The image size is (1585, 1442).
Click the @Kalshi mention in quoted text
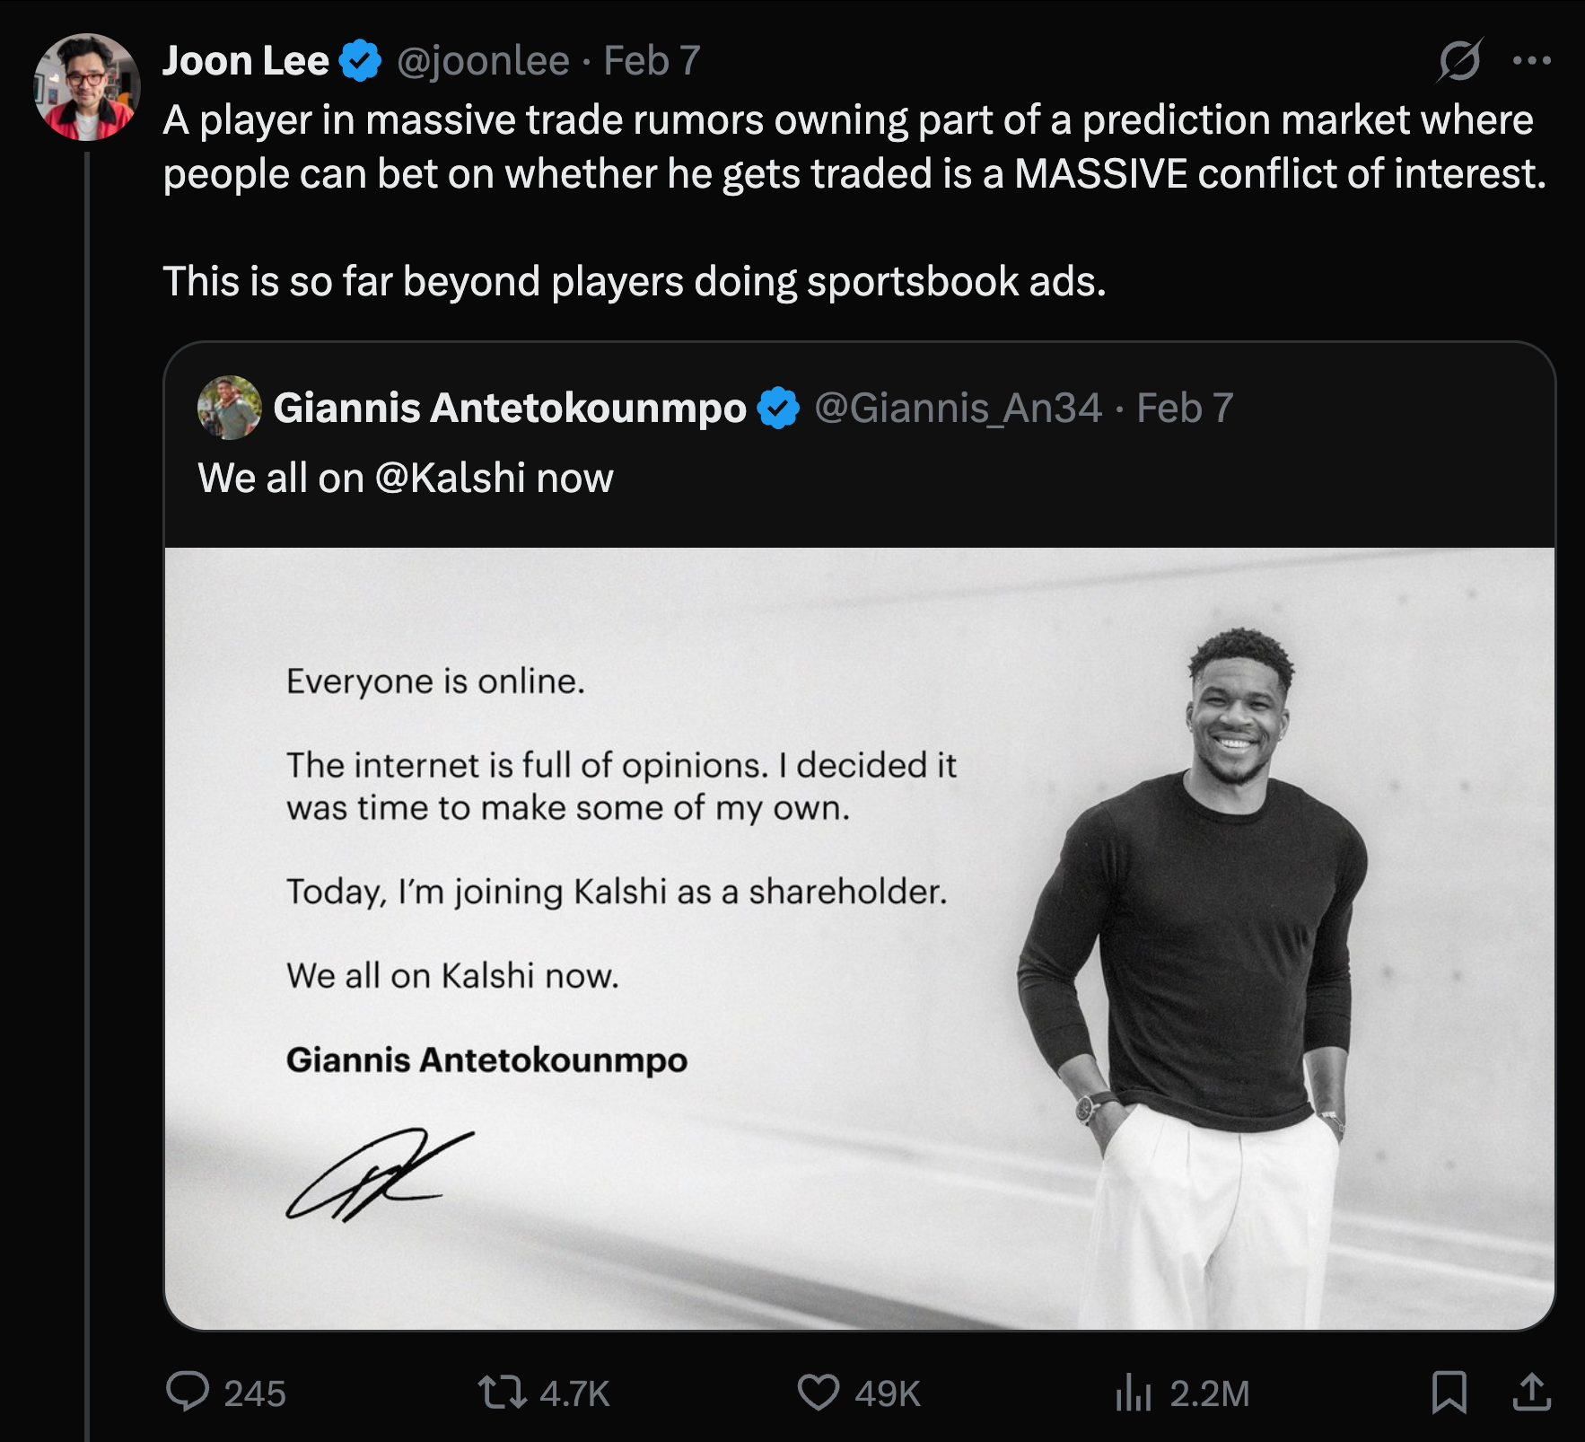click(450, 478)
